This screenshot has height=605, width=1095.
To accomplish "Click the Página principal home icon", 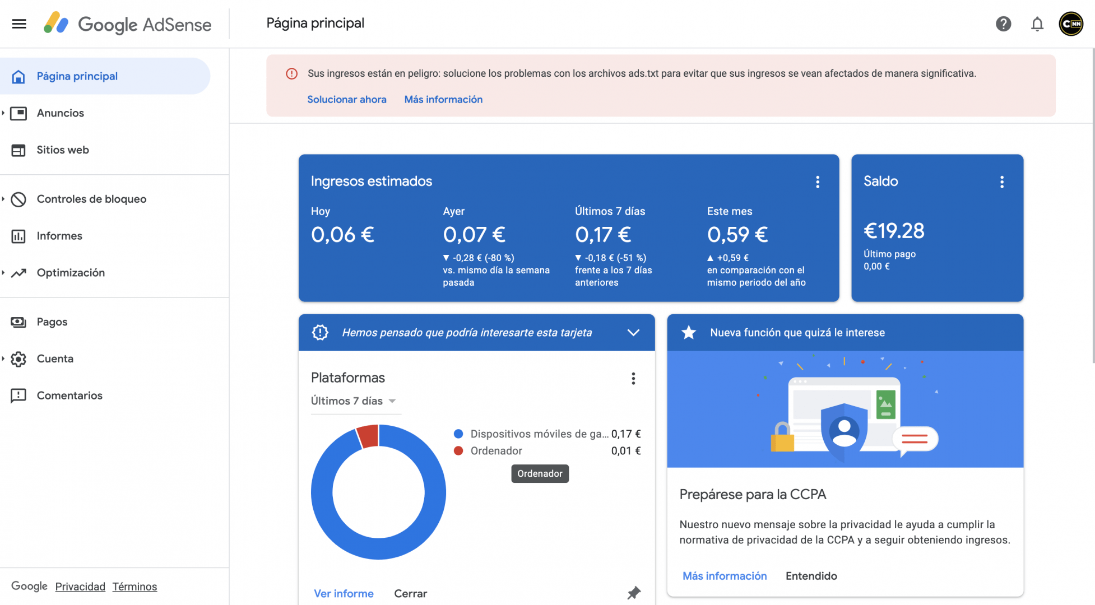I will pyautogui.click(x=18, y=76).
